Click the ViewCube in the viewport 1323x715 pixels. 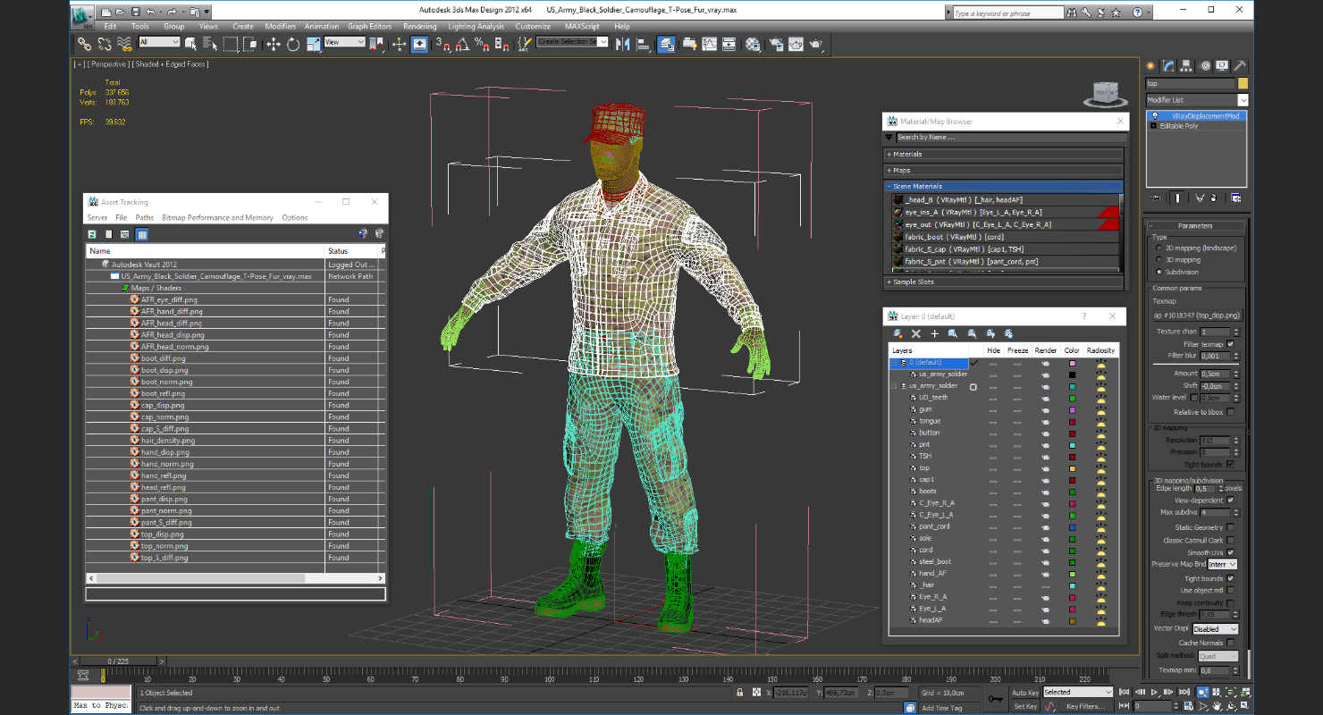(x=1106, y=93)
